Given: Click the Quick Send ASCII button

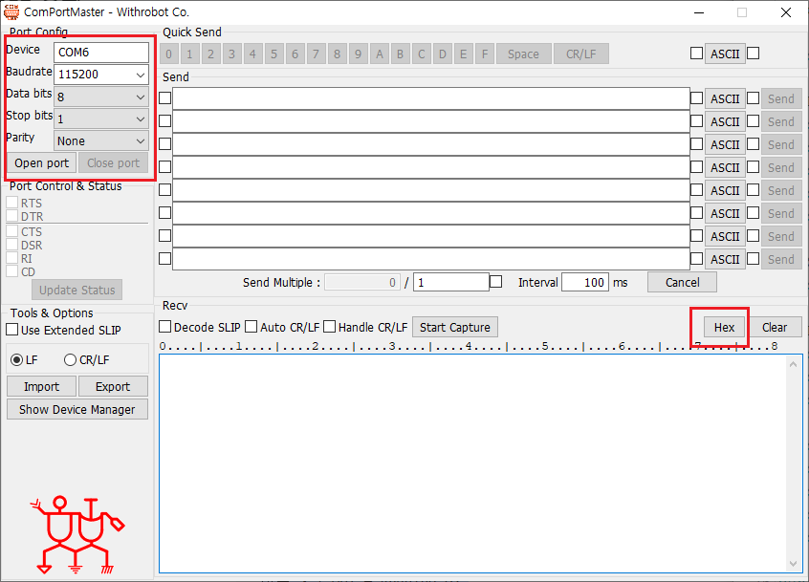Looking at the screenshot, I should pos(725,54).
